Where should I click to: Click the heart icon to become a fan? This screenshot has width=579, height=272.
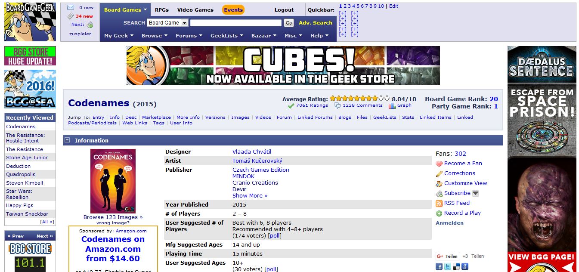pos(439,164)
